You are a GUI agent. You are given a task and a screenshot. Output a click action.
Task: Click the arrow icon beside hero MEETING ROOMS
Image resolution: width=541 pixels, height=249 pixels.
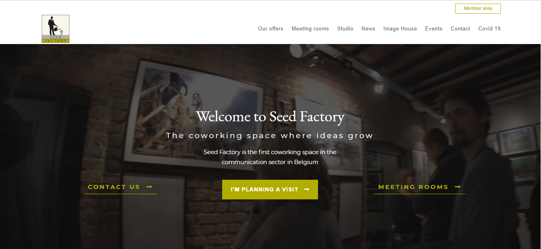click(458, 187)
